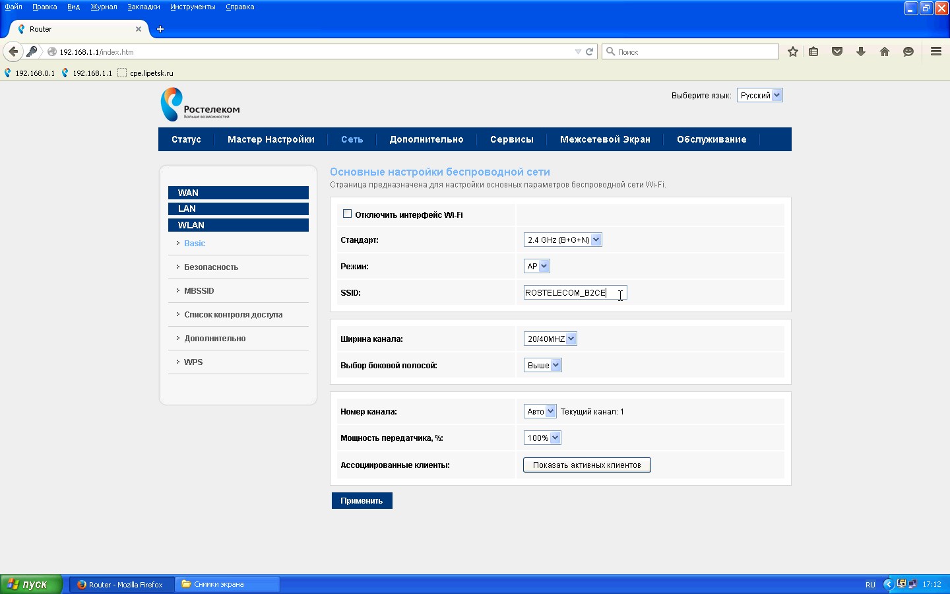950x594 pixels.
Task: Open Снимки экрана taskbar window
Action: click(x=228, y=584)
